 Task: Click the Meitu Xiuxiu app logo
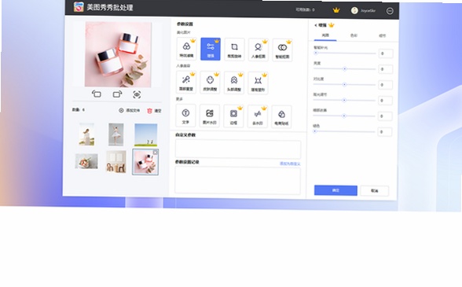pos(79,7)
